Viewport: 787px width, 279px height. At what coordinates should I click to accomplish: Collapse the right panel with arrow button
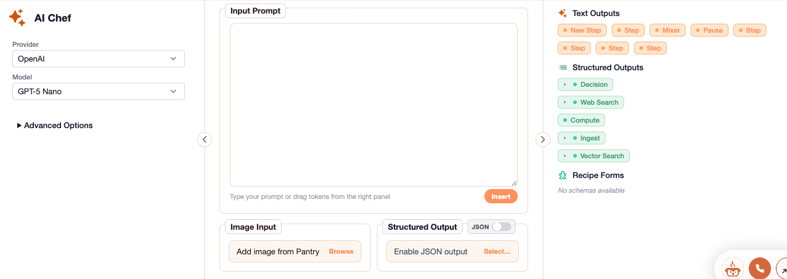542,140
